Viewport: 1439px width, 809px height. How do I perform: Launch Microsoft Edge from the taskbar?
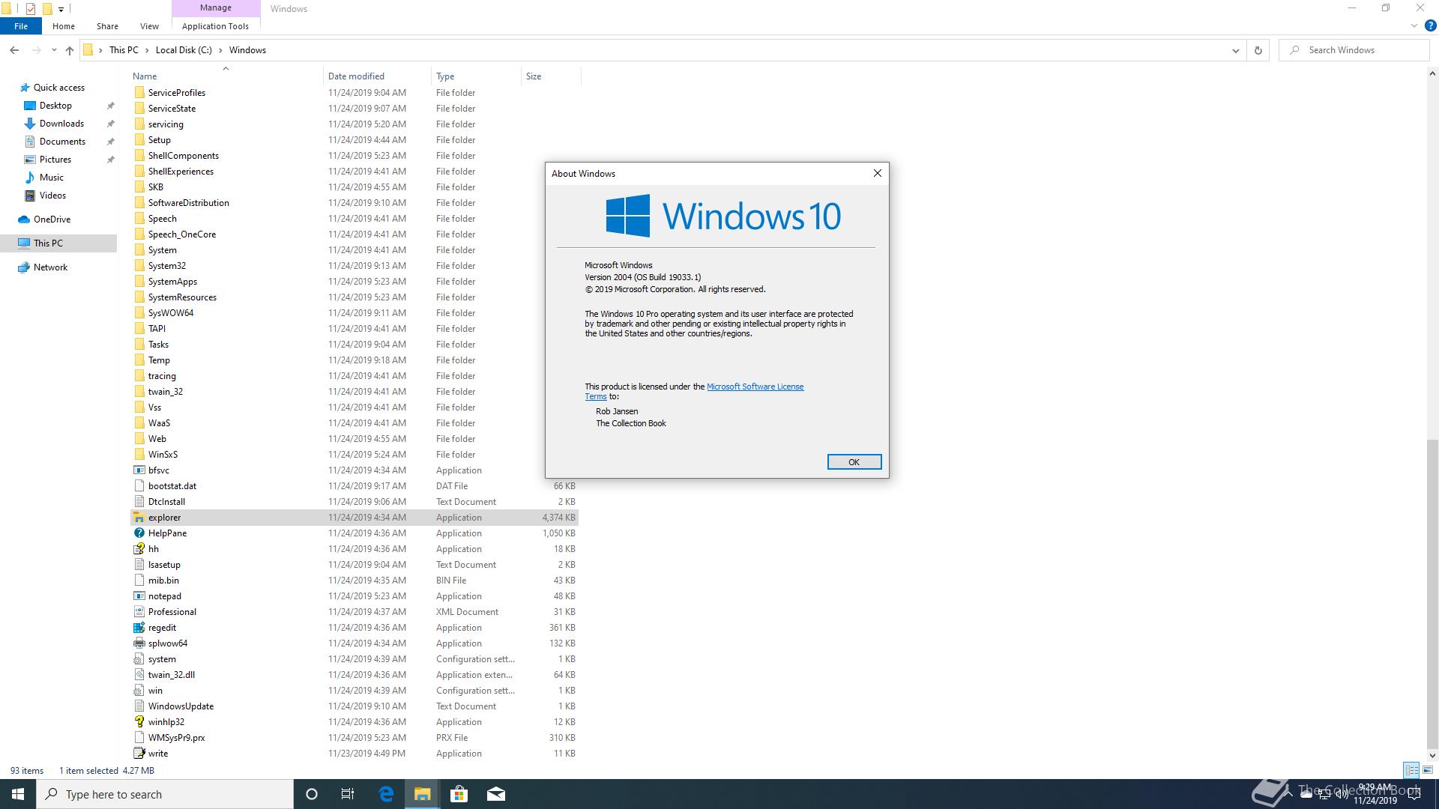point(386,794)
